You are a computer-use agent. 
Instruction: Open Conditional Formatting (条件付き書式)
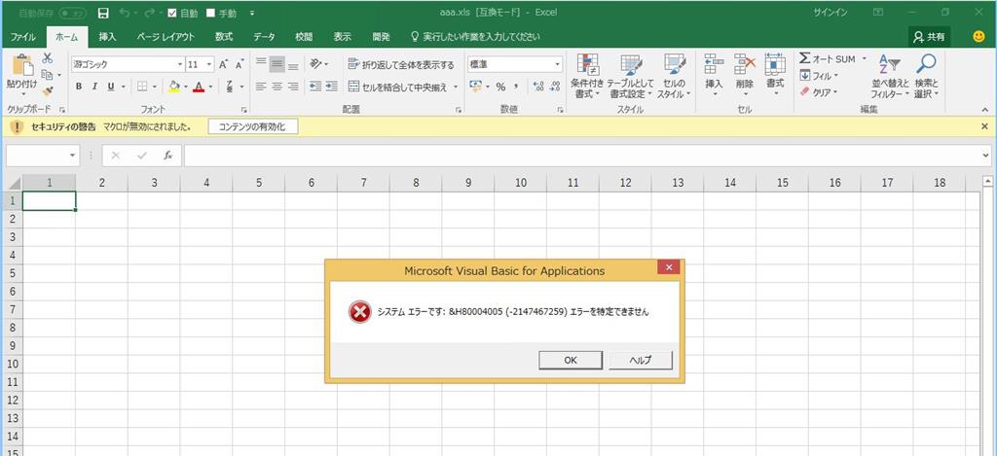tap(587, 76)
